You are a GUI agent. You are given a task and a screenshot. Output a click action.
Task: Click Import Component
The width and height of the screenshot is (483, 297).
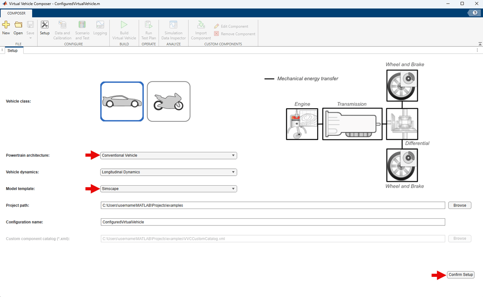tap(201, 30)
